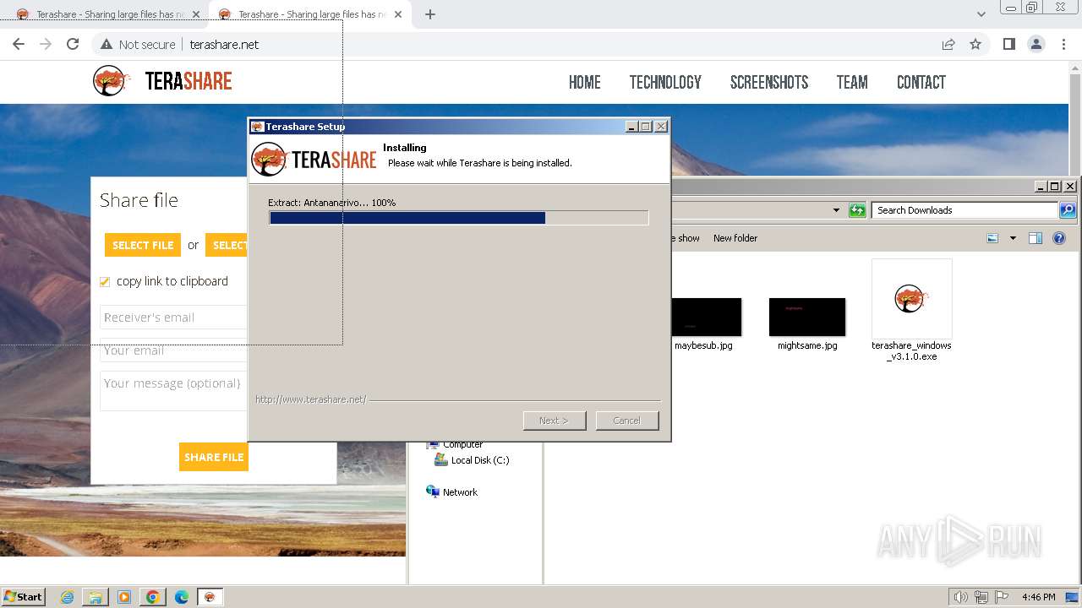Open the Chrome profile avatar
Image resolution: width=1082 pixels, height=608 pixels.
1036,44
